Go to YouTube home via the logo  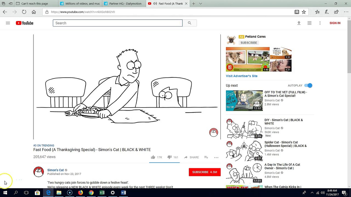pyautogui.click(x=25, y=23)
